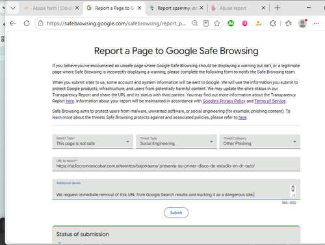Click the Report a Page to Google Safe Browsing heading
This screenshot has height=245, width=325.
[x=176, y=51]
